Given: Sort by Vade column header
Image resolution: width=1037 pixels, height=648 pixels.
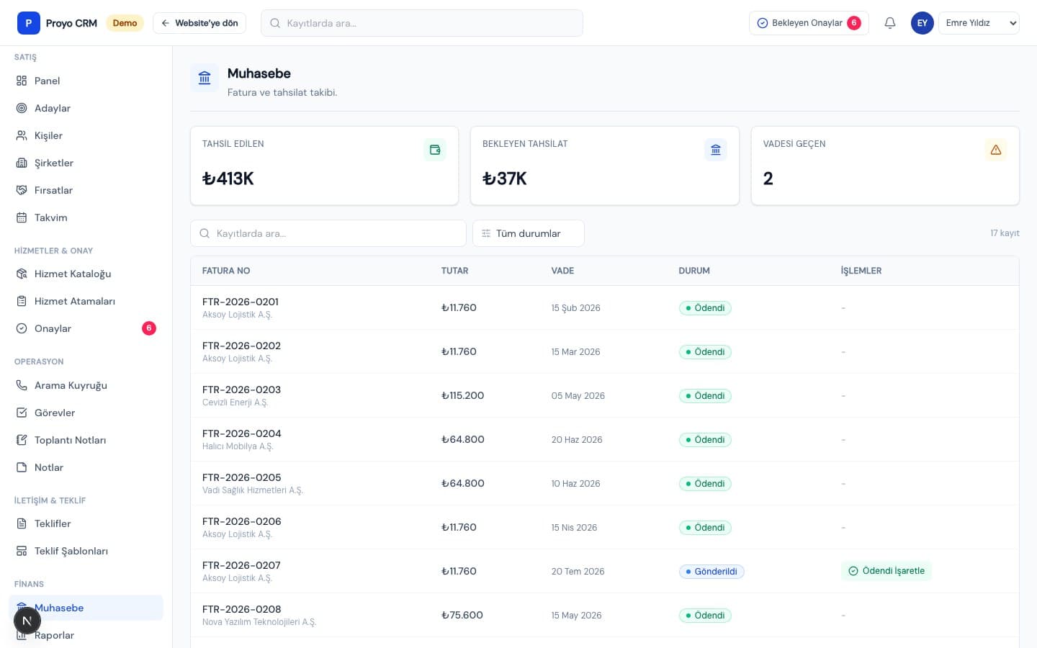Looking at the screenshot, I should click(562, 271).
